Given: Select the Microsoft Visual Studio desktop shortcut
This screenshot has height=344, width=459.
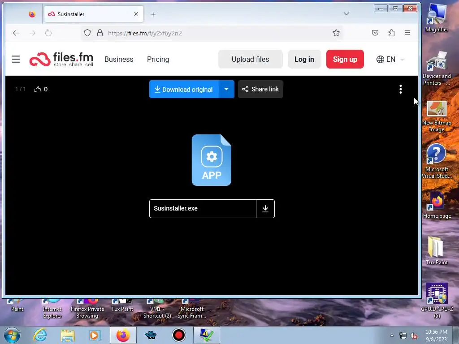Looking at the screenshot, I should click(x=437, y=161).
